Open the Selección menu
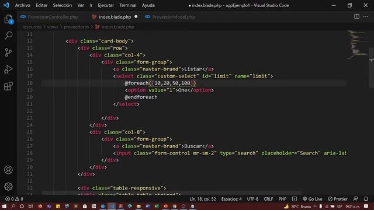374x210 pixels. 63,5
